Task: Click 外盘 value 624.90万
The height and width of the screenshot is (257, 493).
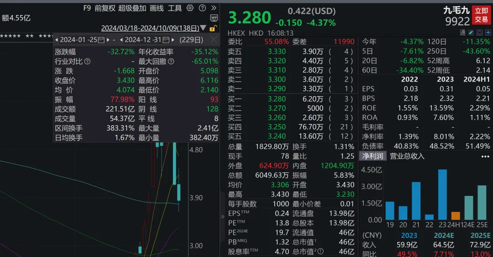Action: pos(274,165)
